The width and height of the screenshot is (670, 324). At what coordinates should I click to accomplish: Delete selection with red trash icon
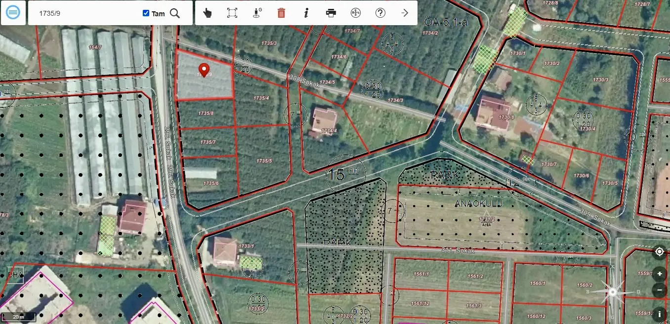(x=281, y=13)
